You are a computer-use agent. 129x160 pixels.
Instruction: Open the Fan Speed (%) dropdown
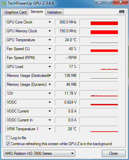tap(50, 49)
